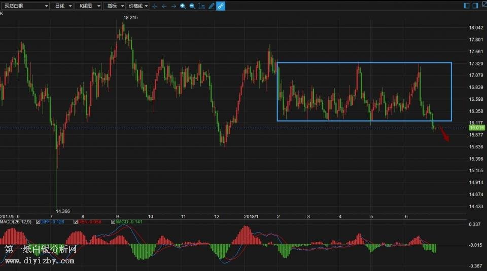This screenshot has width=487, height=271.
Task: Click the -0.015 MACD axis value
Action: tap(475, 245)
